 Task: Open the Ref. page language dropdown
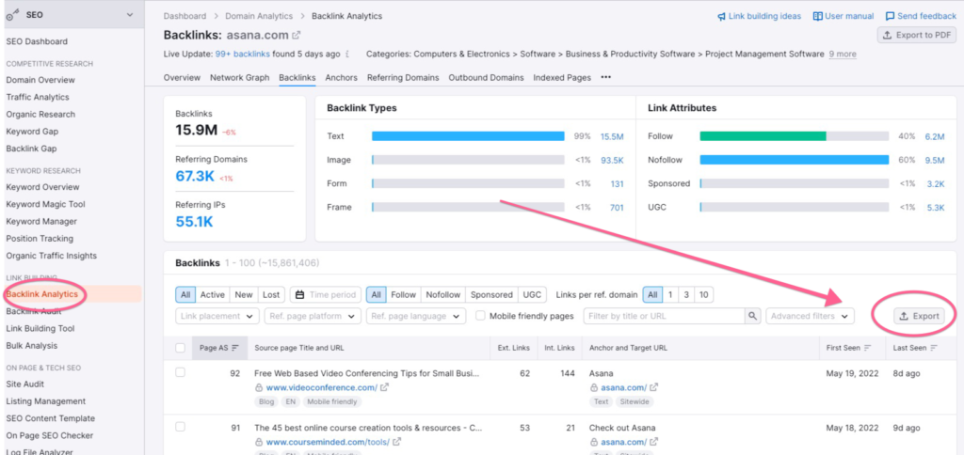click(415, 316)
